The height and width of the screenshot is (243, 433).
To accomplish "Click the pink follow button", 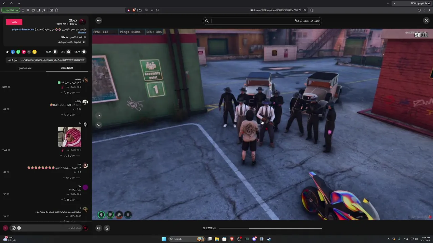I will 14,22.
